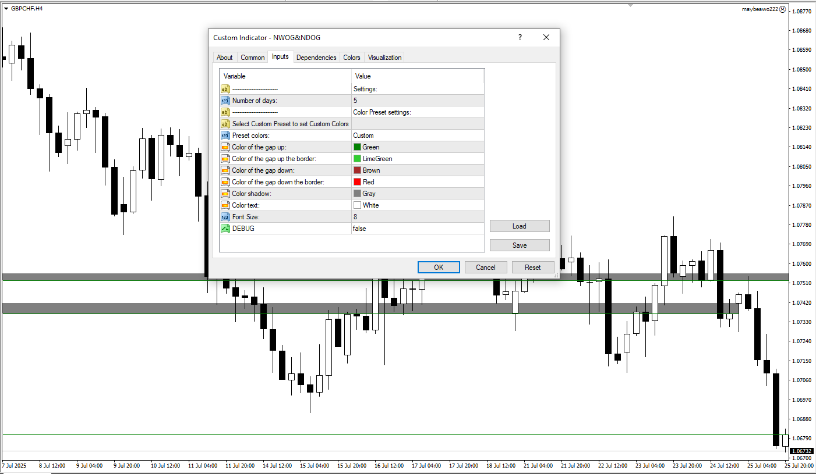
Task: Click the Gray swatch for Color shadow
Action: [357, 194]
